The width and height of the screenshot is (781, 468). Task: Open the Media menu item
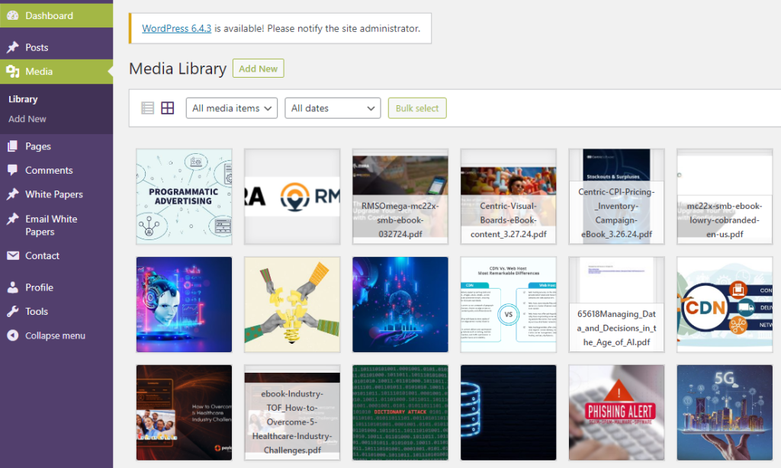[56, 71]
